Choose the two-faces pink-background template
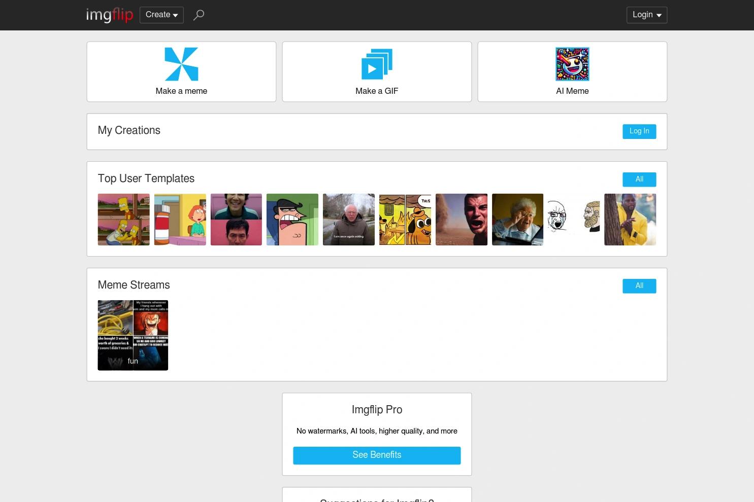The height and width of the screenshot is (502, 754). point(236,220)
